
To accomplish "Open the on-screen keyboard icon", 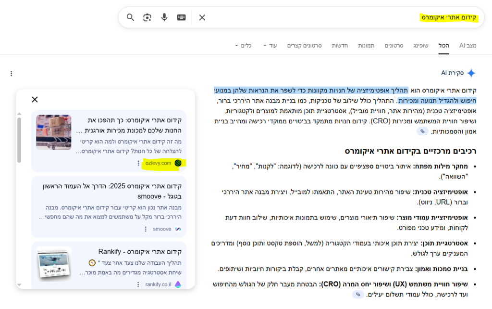I will coord(181,17).
